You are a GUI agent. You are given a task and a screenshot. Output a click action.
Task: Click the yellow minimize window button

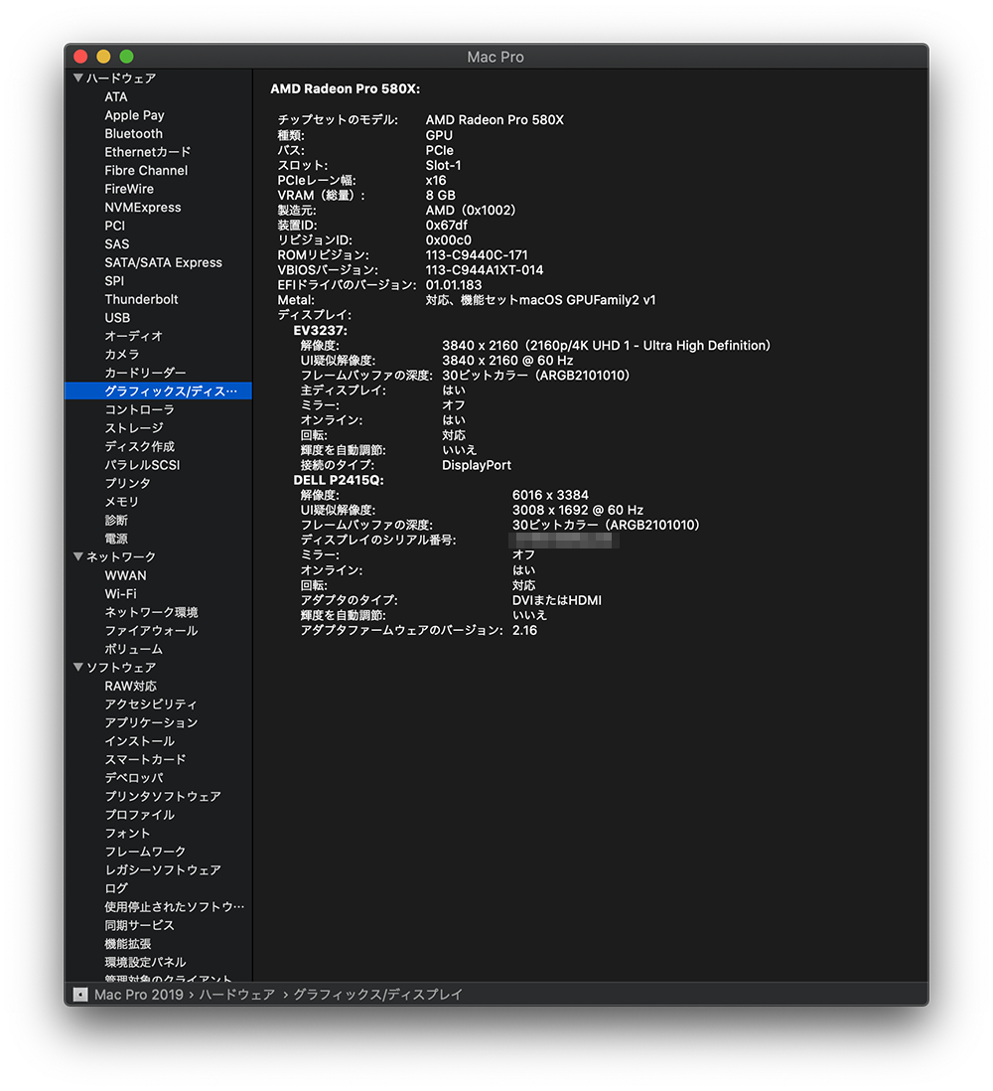coord(103,57)
